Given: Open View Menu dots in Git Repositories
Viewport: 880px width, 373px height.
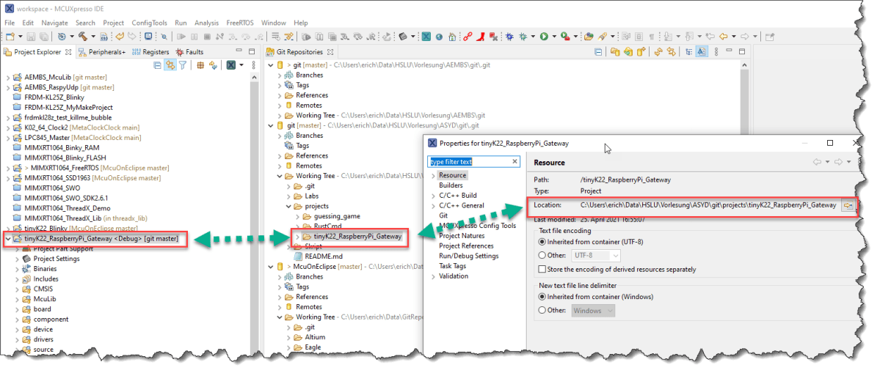Looking at the screenshot, I should pos(716,51).
